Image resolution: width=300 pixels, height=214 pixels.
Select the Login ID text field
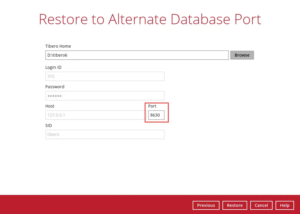[105, 76]
